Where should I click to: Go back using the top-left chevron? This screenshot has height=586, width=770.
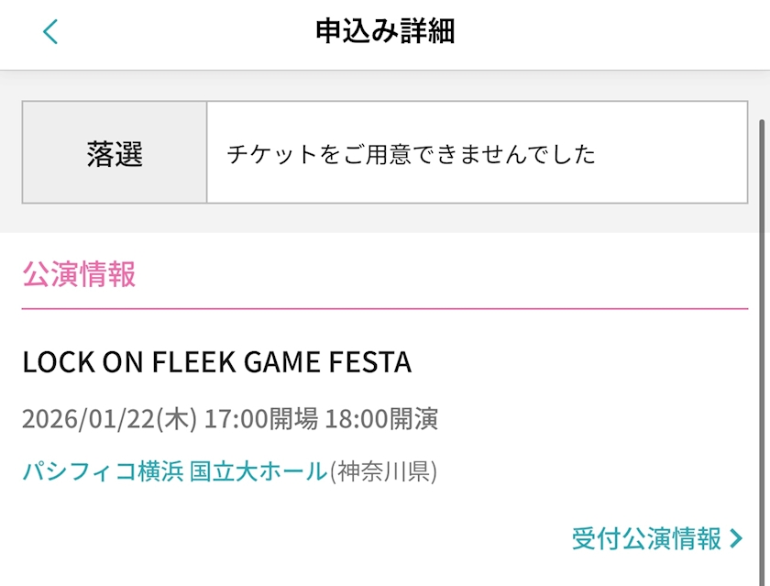click(50, 32)
